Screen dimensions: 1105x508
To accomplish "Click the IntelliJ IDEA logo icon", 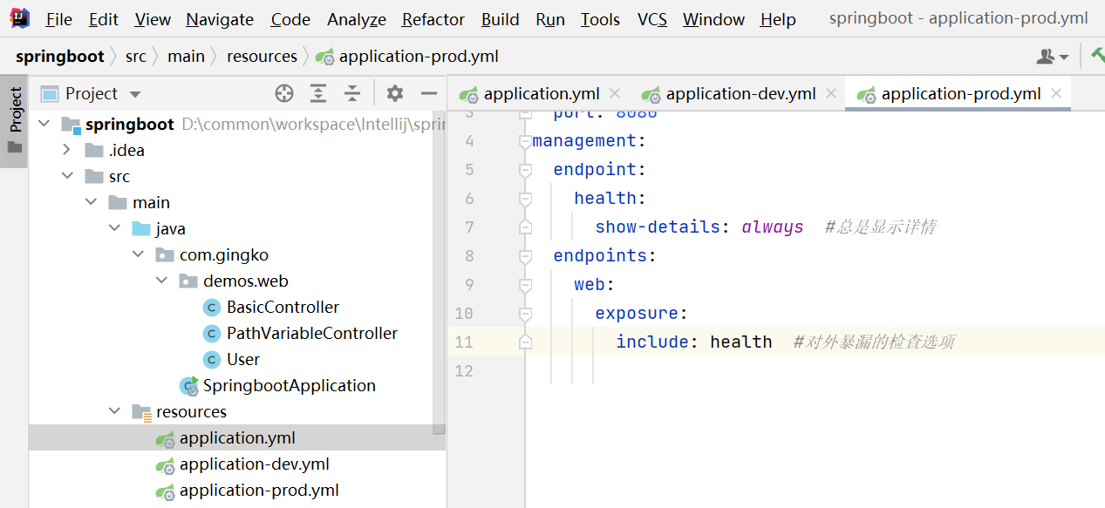I will tap(18, 18).
